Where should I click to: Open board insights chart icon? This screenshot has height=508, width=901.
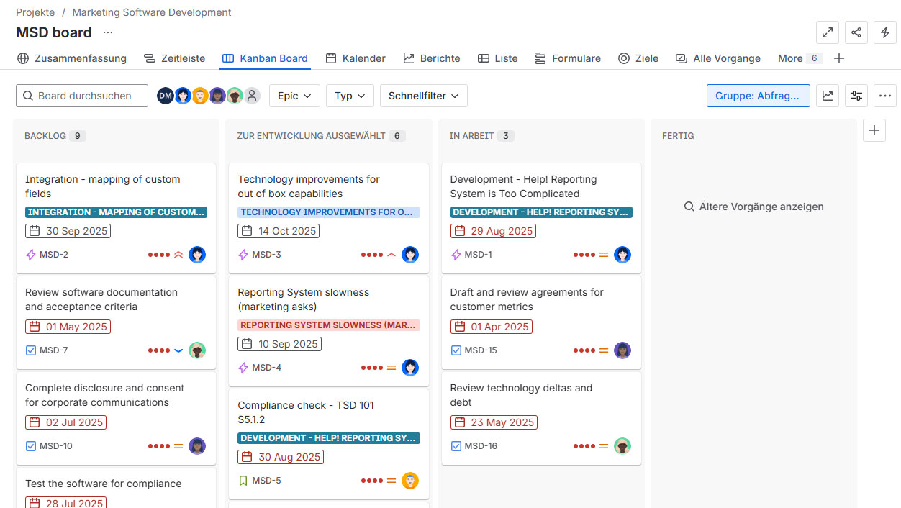[x=828, y=96]
